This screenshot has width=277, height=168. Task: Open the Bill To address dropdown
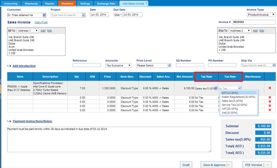pyautogui.click(x=28, y=31)
